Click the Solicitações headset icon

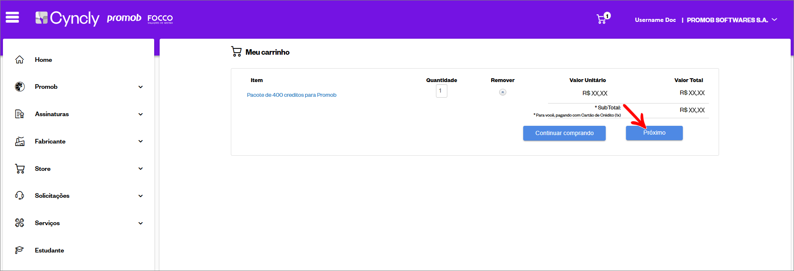pyautogui.click(x=19, y=196)
